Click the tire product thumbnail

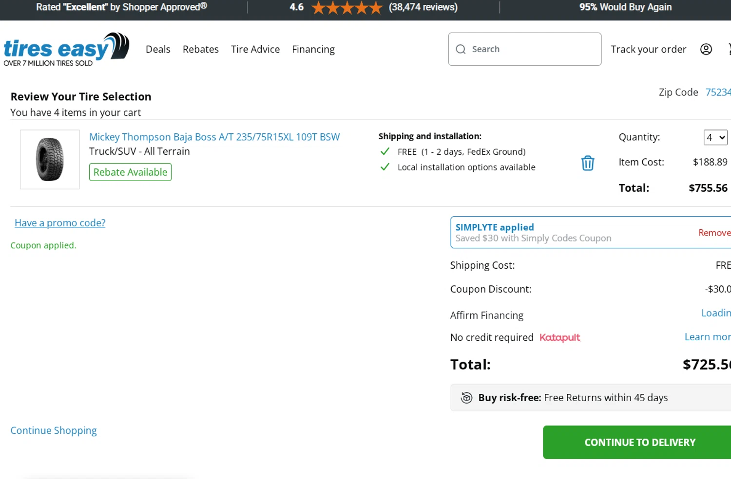point(50,159)
